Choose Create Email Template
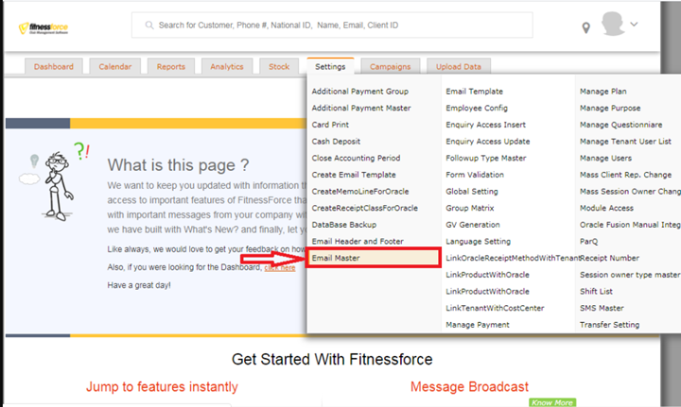The image size is (681, 407). tap(354, 175)
